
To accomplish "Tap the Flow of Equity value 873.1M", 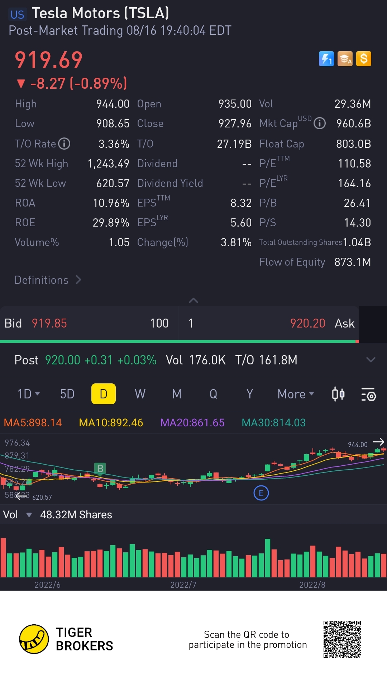I will tap(353, 262).
